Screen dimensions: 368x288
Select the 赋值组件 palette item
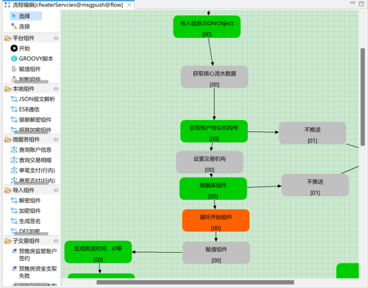point(26,69)
